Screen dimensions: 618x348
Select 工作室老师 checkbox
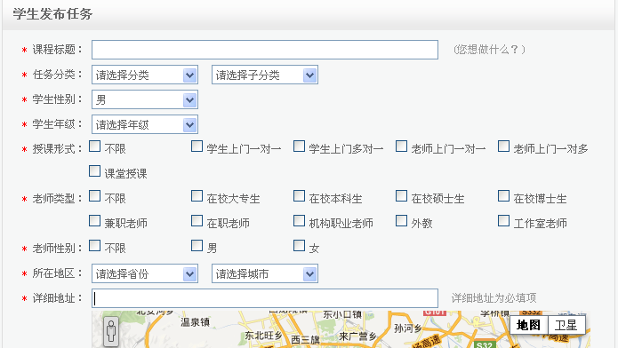503,221
